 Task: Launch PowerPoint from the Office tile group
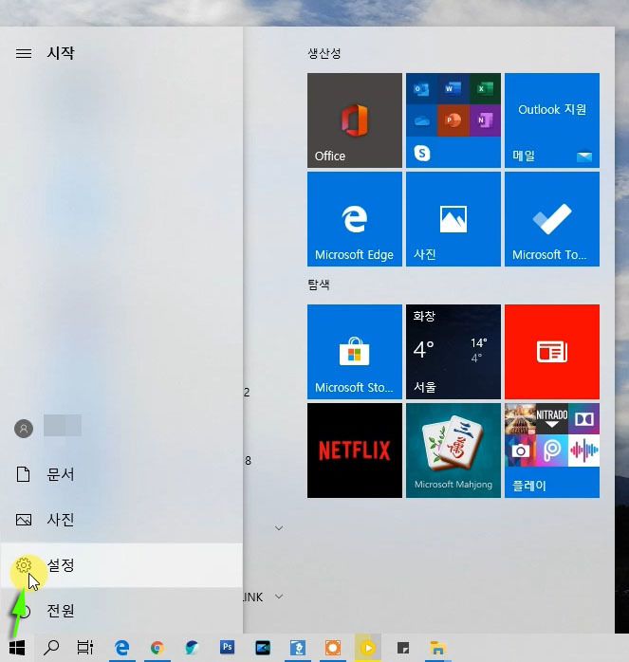pos(453,120)
